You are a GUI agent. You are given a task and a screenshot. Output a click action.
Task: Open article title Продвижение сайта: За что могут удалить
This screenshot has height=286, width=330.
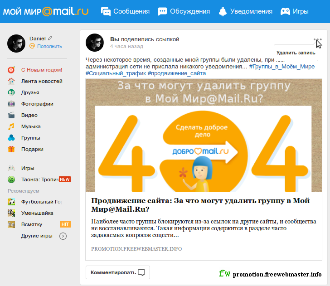point(200,205)
